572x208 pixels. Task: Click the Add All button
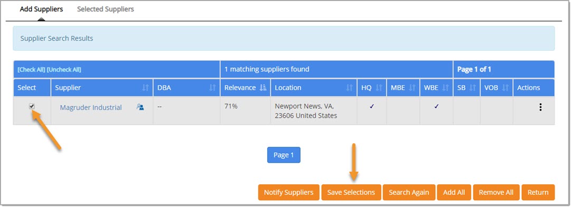(454, 192)
